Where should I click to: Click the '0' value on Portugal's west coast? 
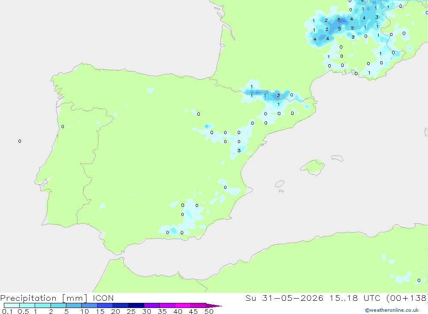point(63,126)
